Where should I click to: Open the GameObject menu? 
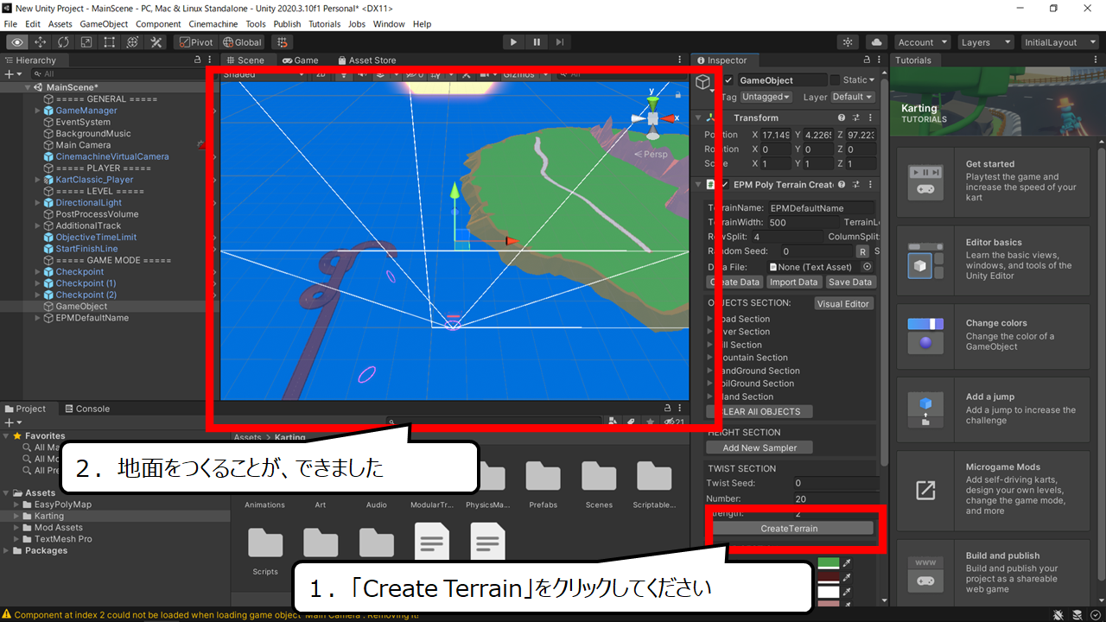click(104, 24)
